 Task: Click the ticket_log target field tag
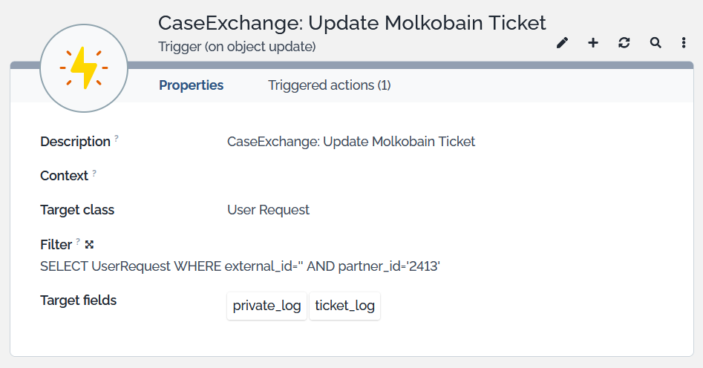344,306
